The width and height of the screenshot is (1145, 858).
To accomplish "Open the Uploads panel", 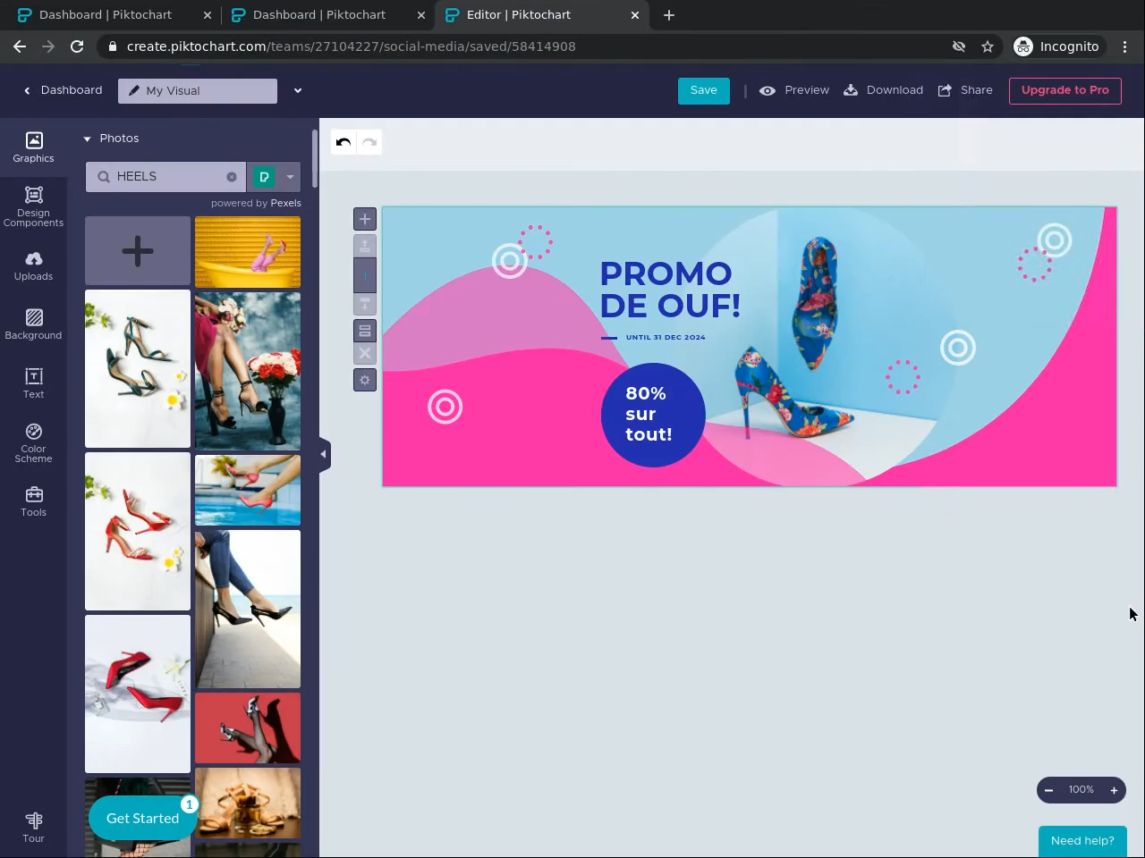I will pyautogui.click(x=33, y=266).
